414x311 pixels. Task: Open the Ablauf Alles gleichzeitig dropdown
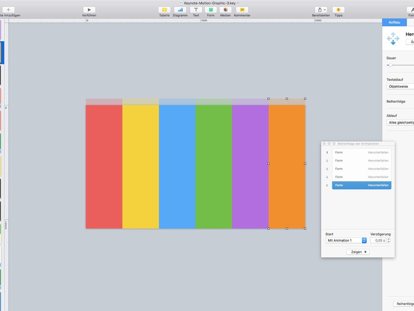400,123
